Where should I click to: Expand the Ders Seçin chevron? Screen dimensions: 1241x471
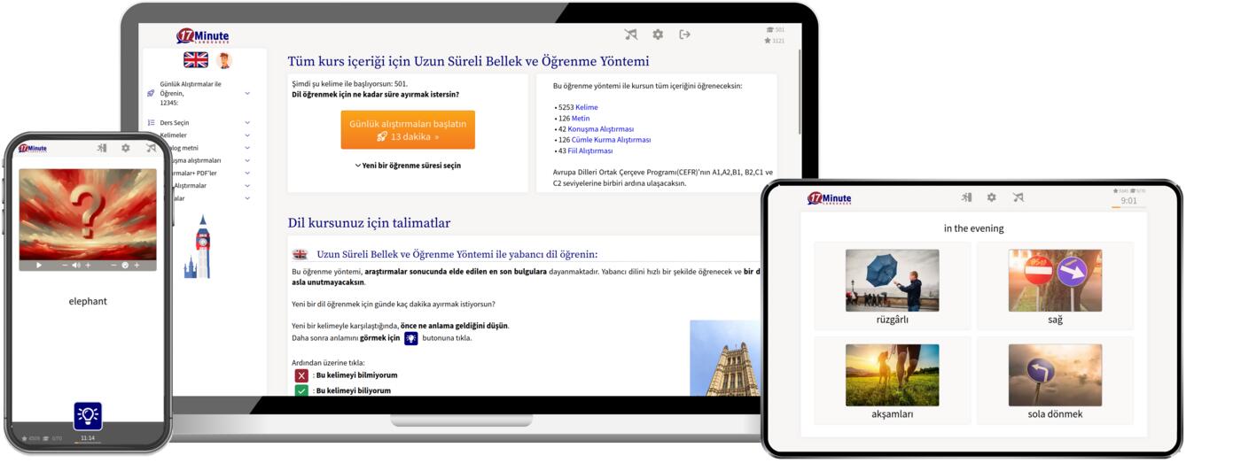pos(247,123)
